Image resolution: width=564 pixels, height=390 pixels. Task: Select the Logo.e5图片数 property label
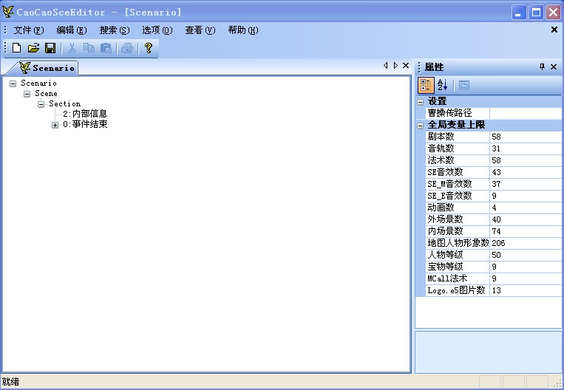coord(457,290)
